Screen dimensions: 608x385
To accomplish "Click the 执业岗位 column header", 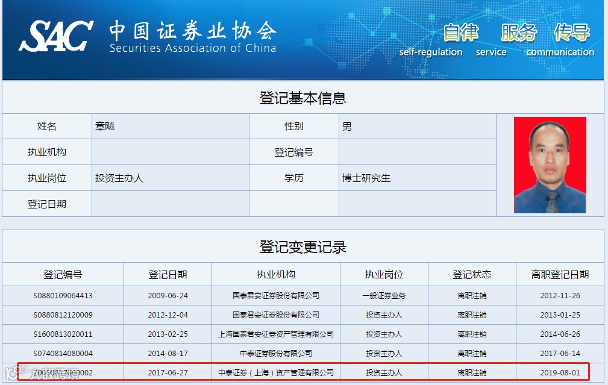I will (x=384, y=275).
